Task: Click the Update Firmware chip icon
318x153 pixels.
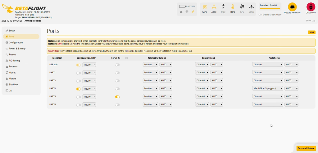Action: click(292, 7)
